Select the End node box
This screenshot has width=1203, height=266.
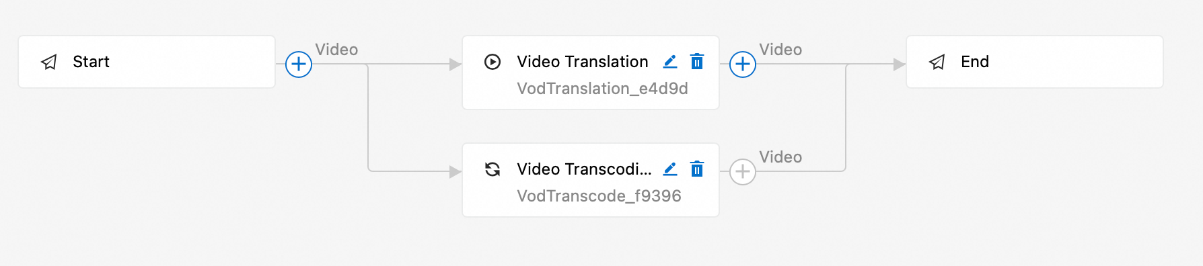click(1035, 62)
